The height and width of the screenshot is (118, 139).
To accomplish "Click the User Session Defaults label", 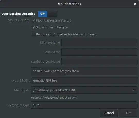I will coord(18,14).
